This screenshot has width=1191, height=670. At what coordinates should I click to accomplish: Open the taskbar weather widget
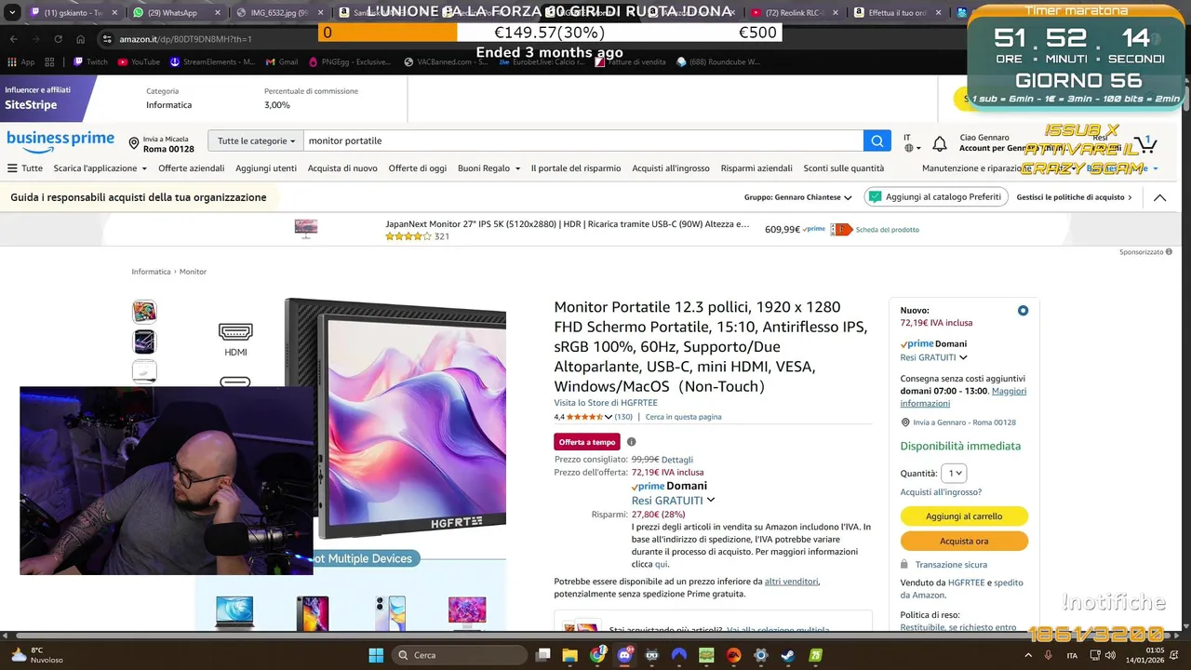37,655
